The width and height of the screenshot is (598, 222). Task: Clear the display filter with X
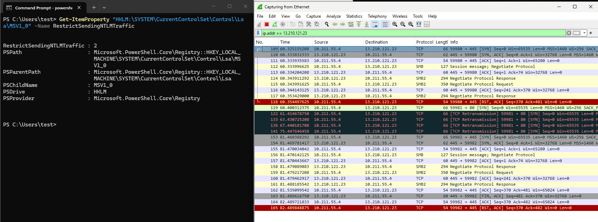(x=569, y=33)
